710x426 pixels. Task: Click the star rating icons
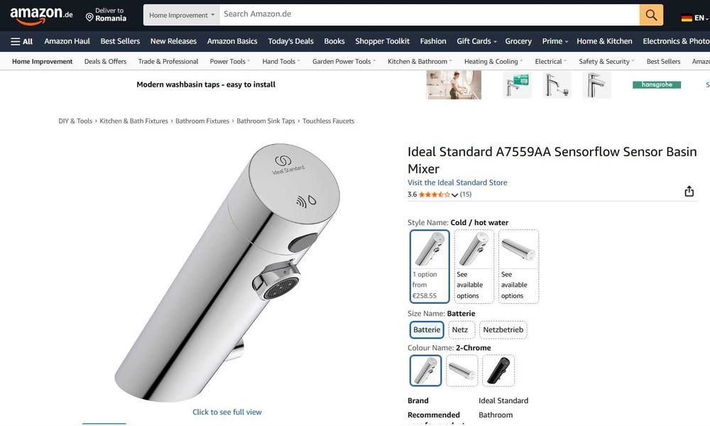[x=435, y=195]
